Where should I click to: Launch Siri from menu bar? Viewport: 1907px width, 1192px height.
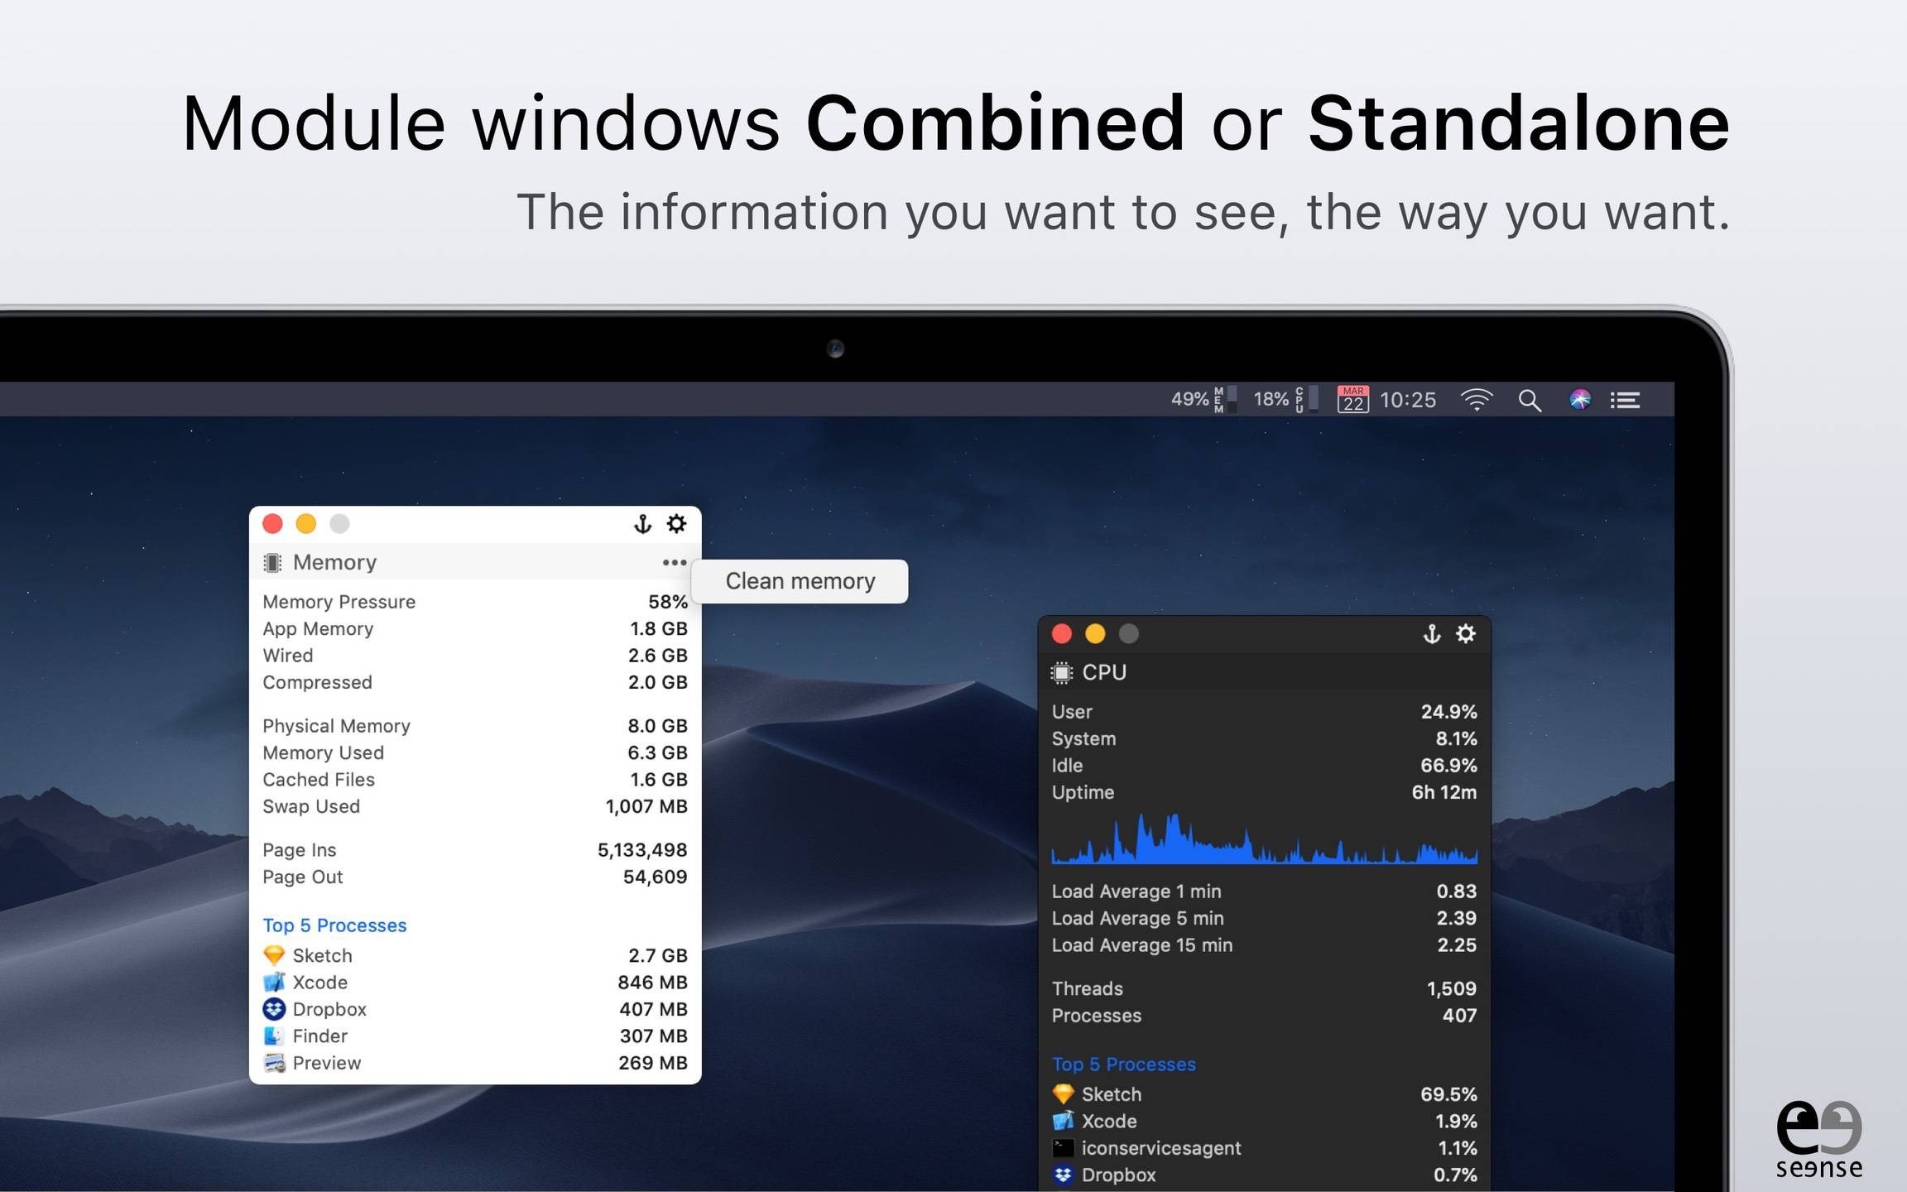(x=1579, y=400)
